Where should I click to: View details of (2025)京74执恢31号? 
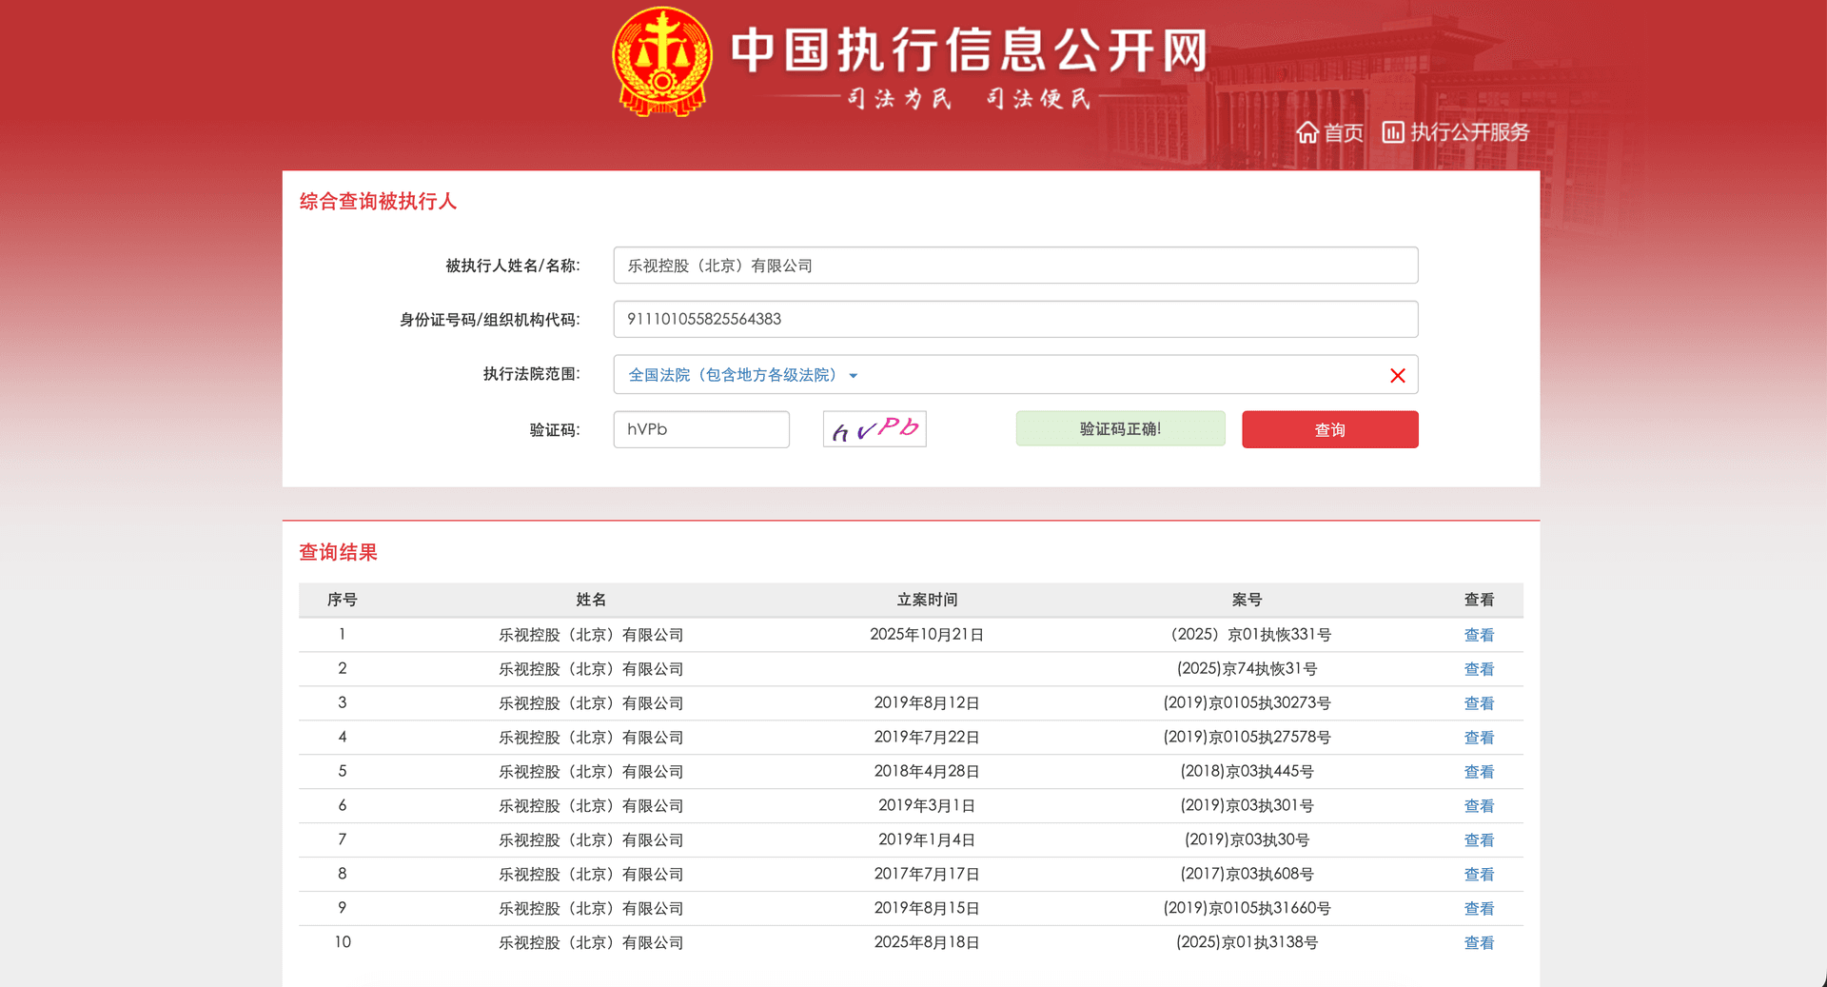1479,669
